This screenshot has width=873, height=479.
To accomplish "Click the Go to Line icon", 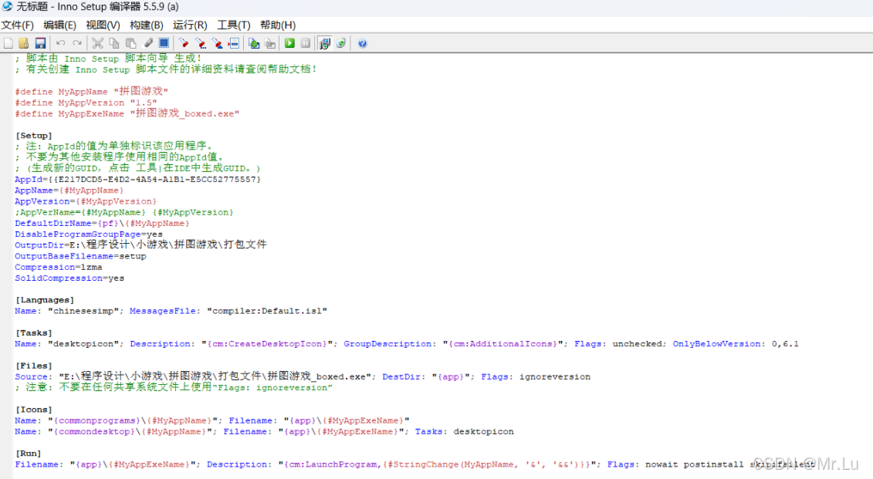I will click(x=234, y=43).
